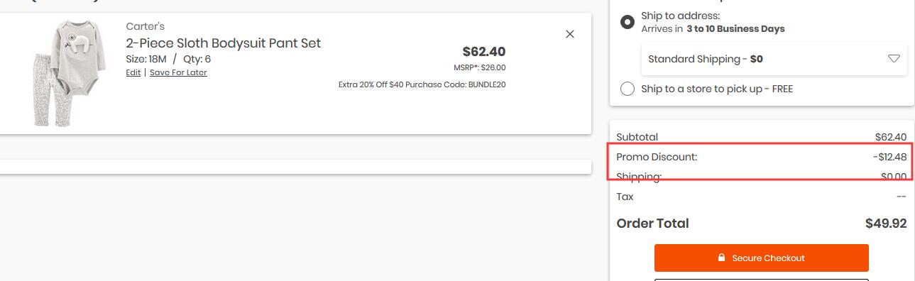The height and width of the screenshot is (281, 915).
Task: Open the sloth bodysuit product thumbnail
Action: pyautogui.click(x=68, y=73)
